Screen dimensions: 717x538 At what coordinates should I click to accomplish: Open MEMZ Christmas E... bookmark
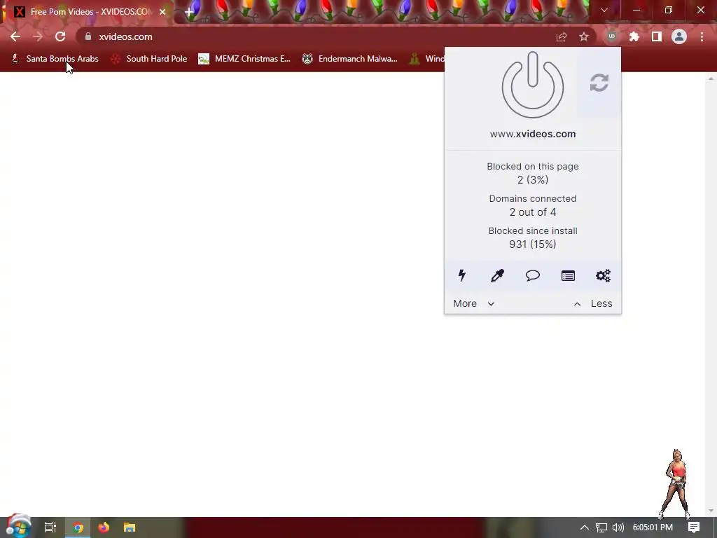(244, 59)
